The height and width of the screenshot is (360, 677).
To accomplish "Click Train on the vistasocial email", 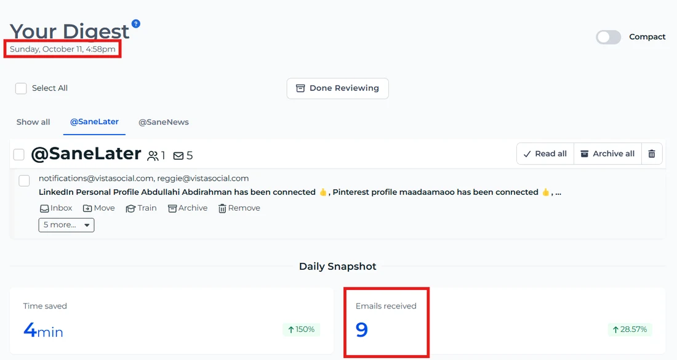I will (x=141, y=208).
